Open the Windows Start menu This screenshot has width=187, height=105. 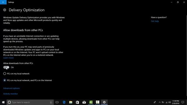tap(3, 102)
